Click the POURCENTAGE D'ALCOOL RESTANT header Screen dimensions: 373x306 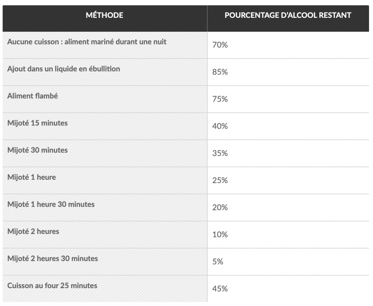coord(288,15)
